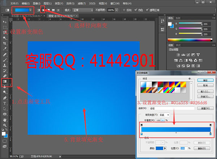Click 存储(S)... button
Viewport: 217px width, 159px height.
click(205, 96)
